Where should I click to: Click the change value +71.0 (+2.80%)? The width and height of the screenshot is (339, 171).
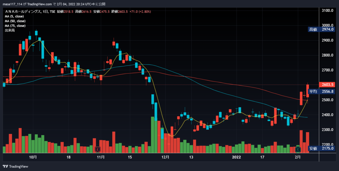pyautogui.click(x=140, y=12)
